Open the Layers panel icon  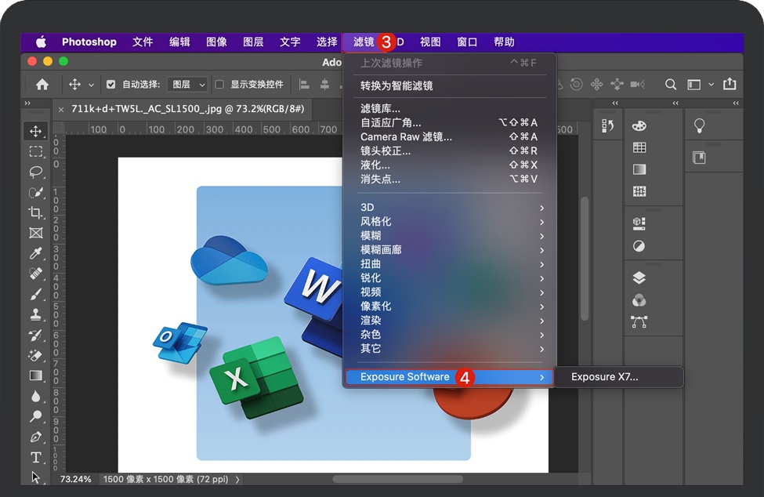click(639, 278)
